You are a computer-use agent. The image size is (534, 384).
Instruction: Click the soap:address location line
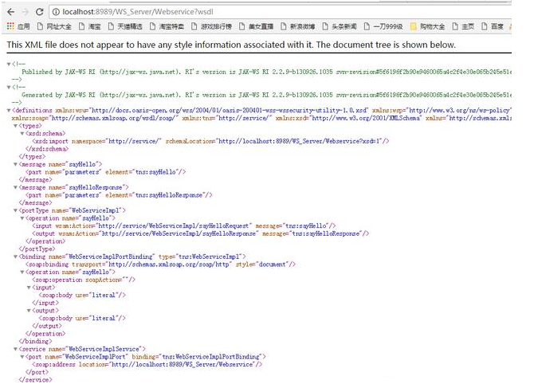click(x=147, y=364)
